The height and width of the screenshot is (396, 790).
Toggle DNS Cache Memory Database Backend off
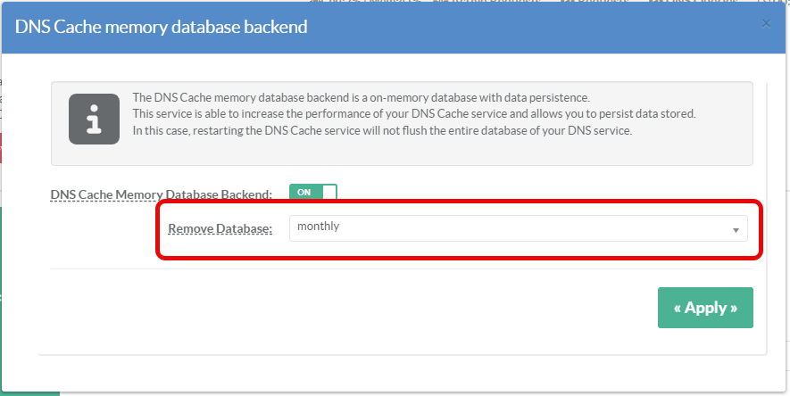[312, 193]
